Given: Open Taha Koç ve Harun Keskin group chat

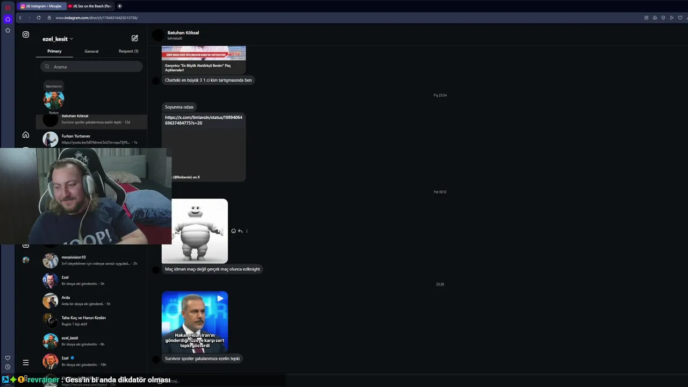Looking at the screenshot, I should pyautogui.click(x=91, y=321).
